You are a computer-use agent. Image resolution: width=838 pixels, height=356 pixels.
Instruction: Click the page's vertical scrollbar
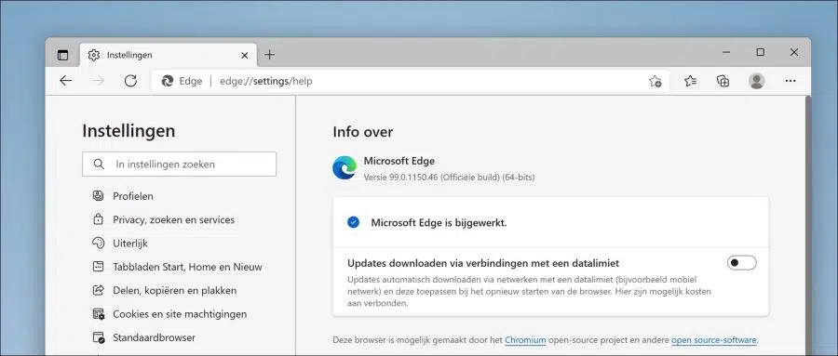tap(807, 226)
